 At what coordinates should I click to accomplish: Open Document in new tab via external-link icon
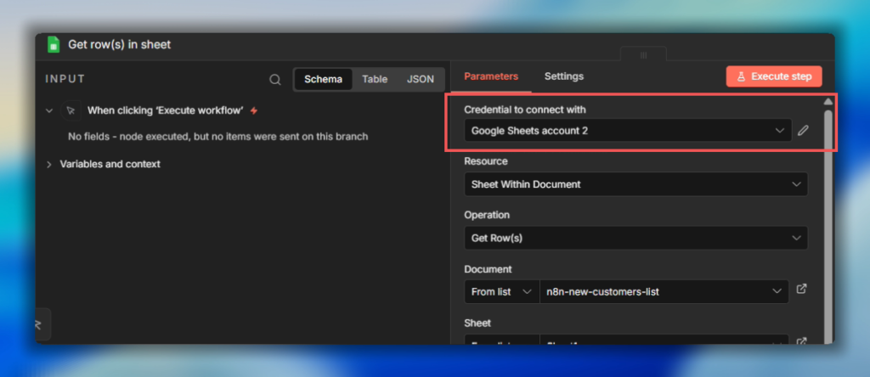coord(801,290)
